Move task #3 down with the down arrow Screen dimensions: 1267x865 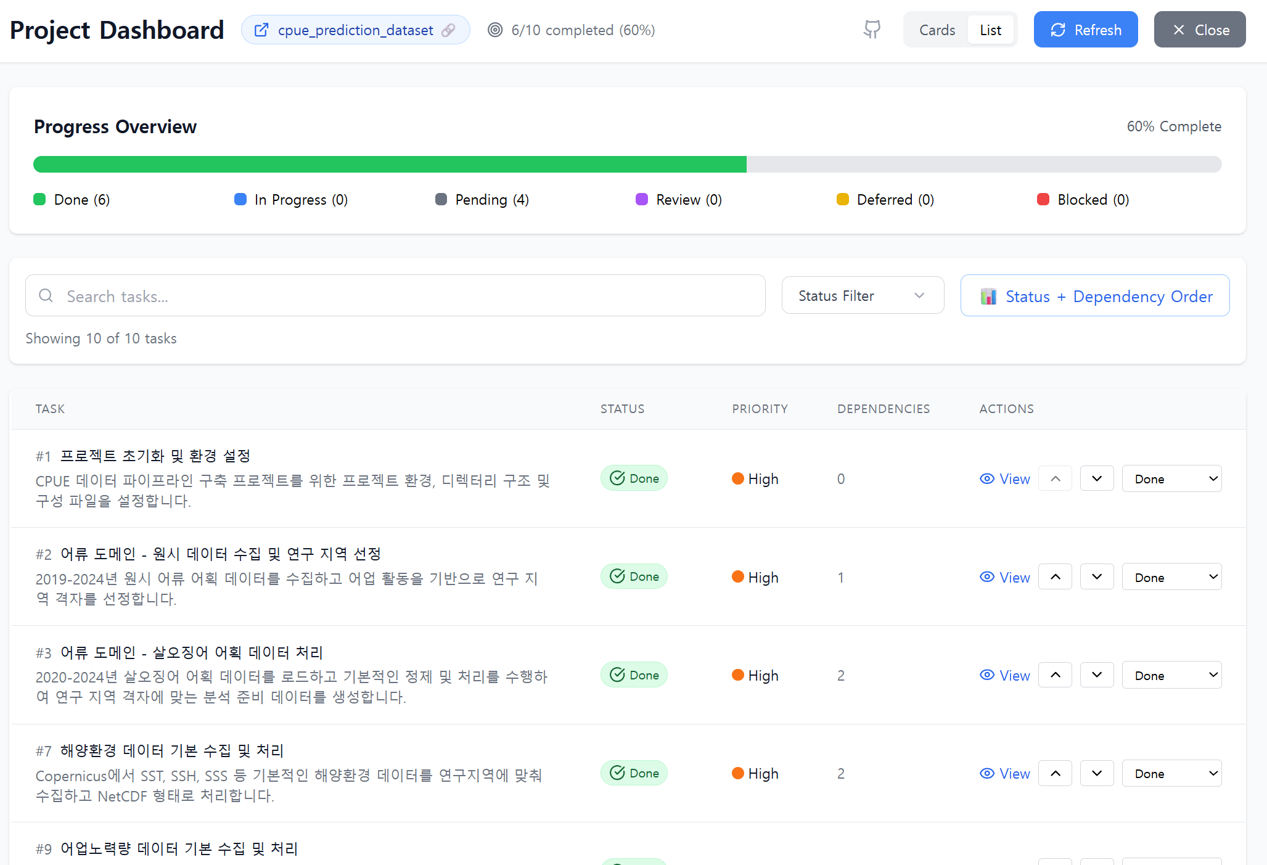pyautogui.click(x=1097, y=674)
